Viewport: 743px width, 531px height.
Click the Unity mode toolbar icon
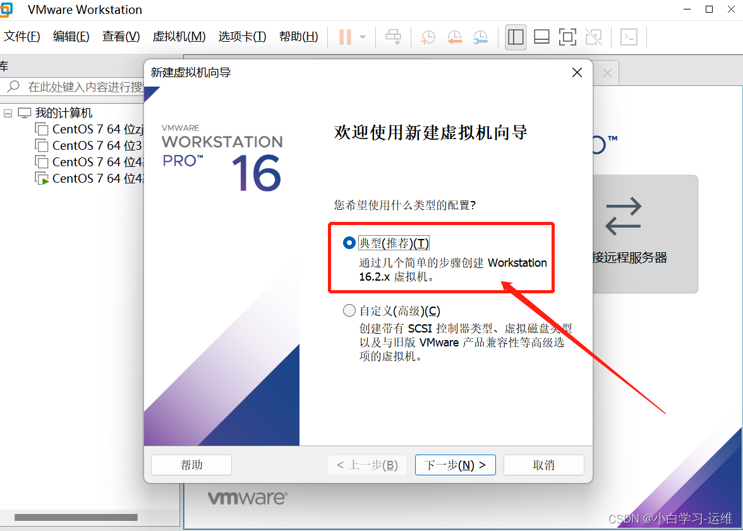tap(593, 37)
